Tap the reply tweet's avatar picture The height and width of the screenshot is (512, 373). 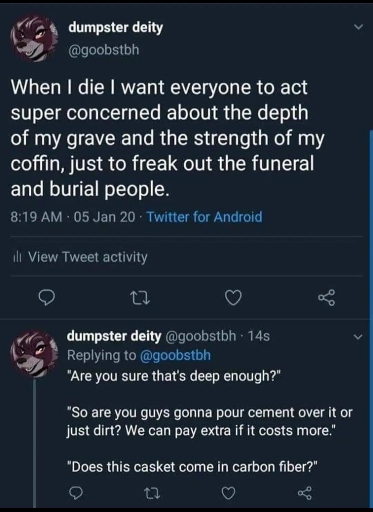33,353
